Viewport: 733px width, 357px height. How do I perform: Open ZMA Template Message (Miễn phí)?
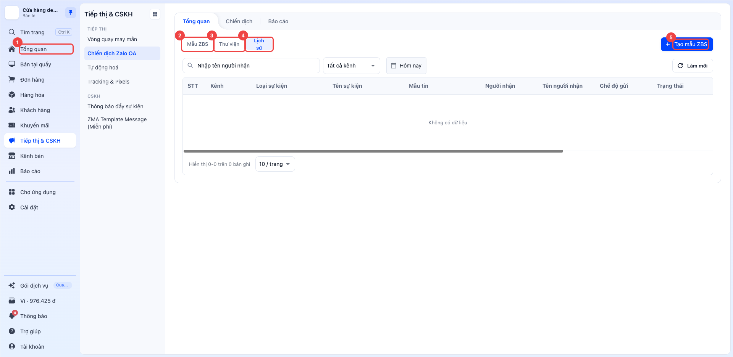pyautogui.click(x=122, y=123)
